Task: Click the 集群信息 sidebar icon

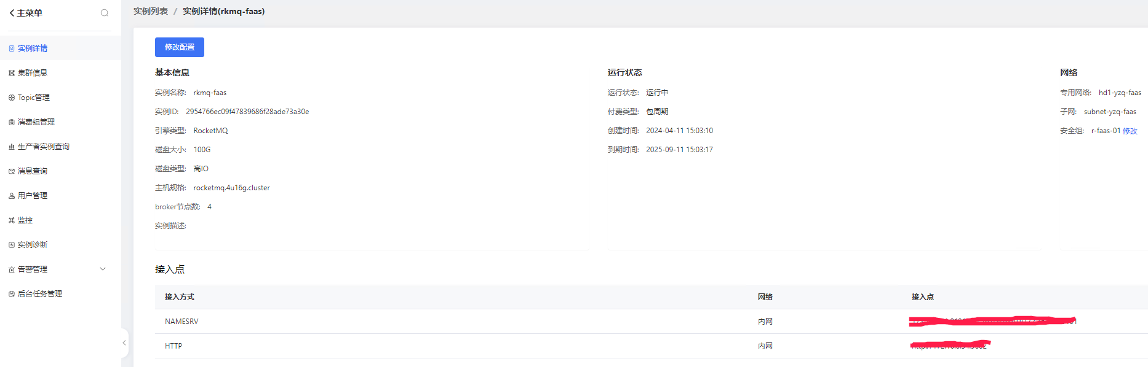Action: pyautogui.click(x=12, y=73)
